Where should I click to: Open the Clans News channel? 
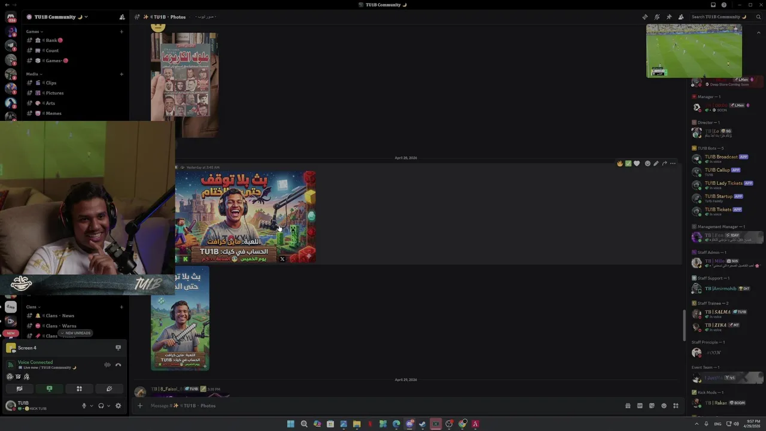click(x=60, y=315)
